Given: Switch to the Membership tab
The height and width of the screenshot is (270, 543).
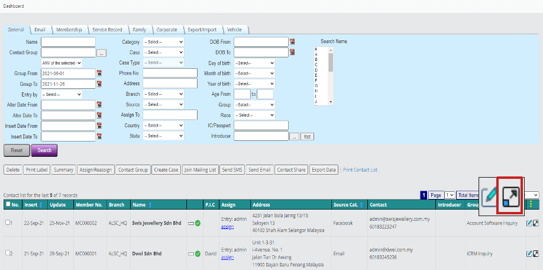Looking at the screenshot, I should (x=69, y=30).
